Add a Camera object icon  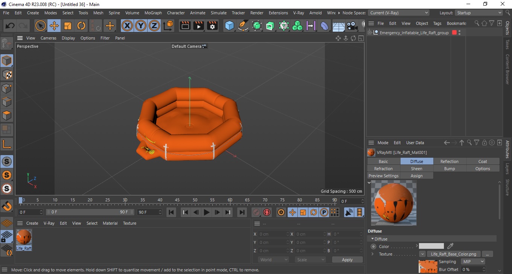[352, 26]
